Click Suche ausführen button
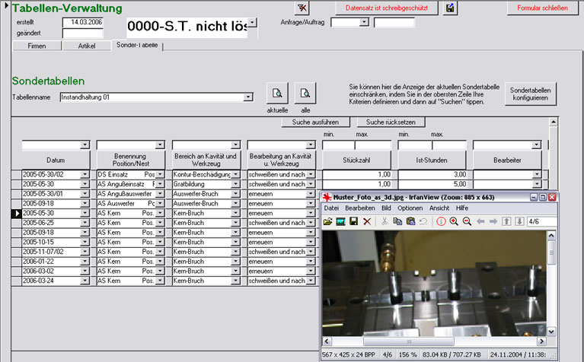The width and height of the screenshot is (584, 362). [x=315, y=122]
